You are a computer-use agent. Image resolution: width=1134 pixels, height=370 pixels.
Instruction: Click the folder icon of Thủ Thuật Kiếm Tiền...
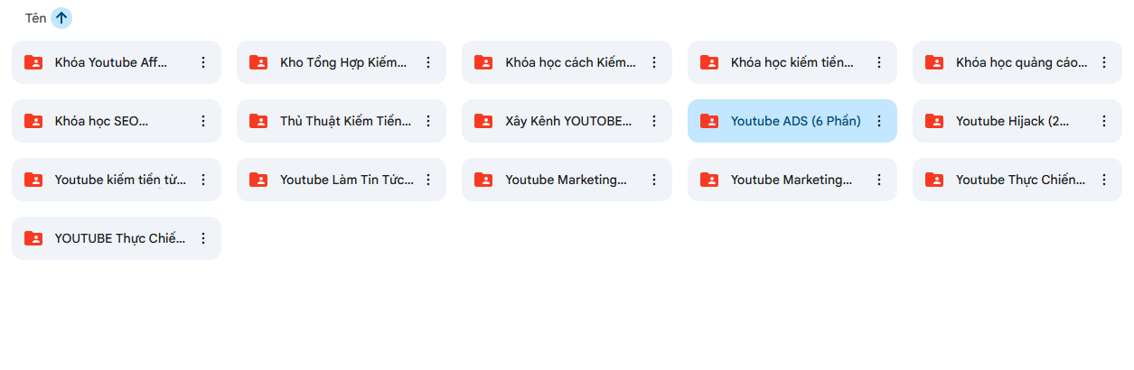point(258,121)
